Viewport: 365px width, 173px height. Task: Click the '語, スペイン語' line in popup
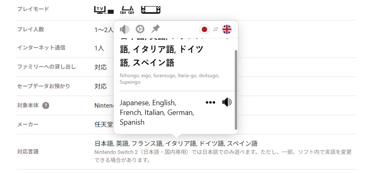pos(147,63)
